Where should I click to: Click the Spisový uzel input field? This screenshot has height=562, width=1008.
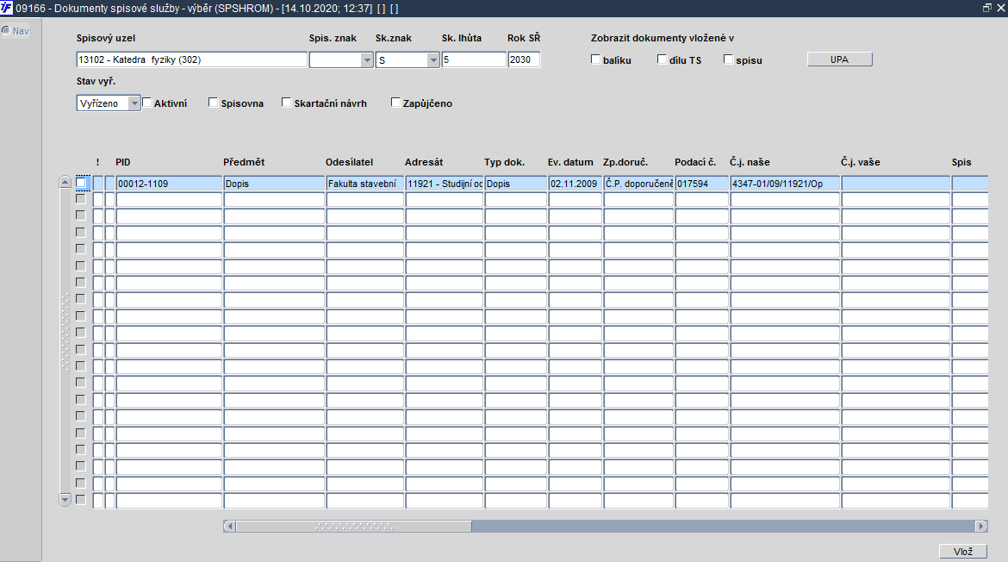click(191, 59)
